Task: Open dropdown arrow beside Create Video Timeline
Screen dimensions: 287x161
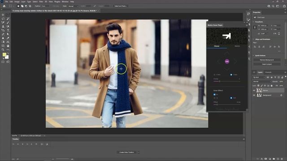Action: [139, 152]
